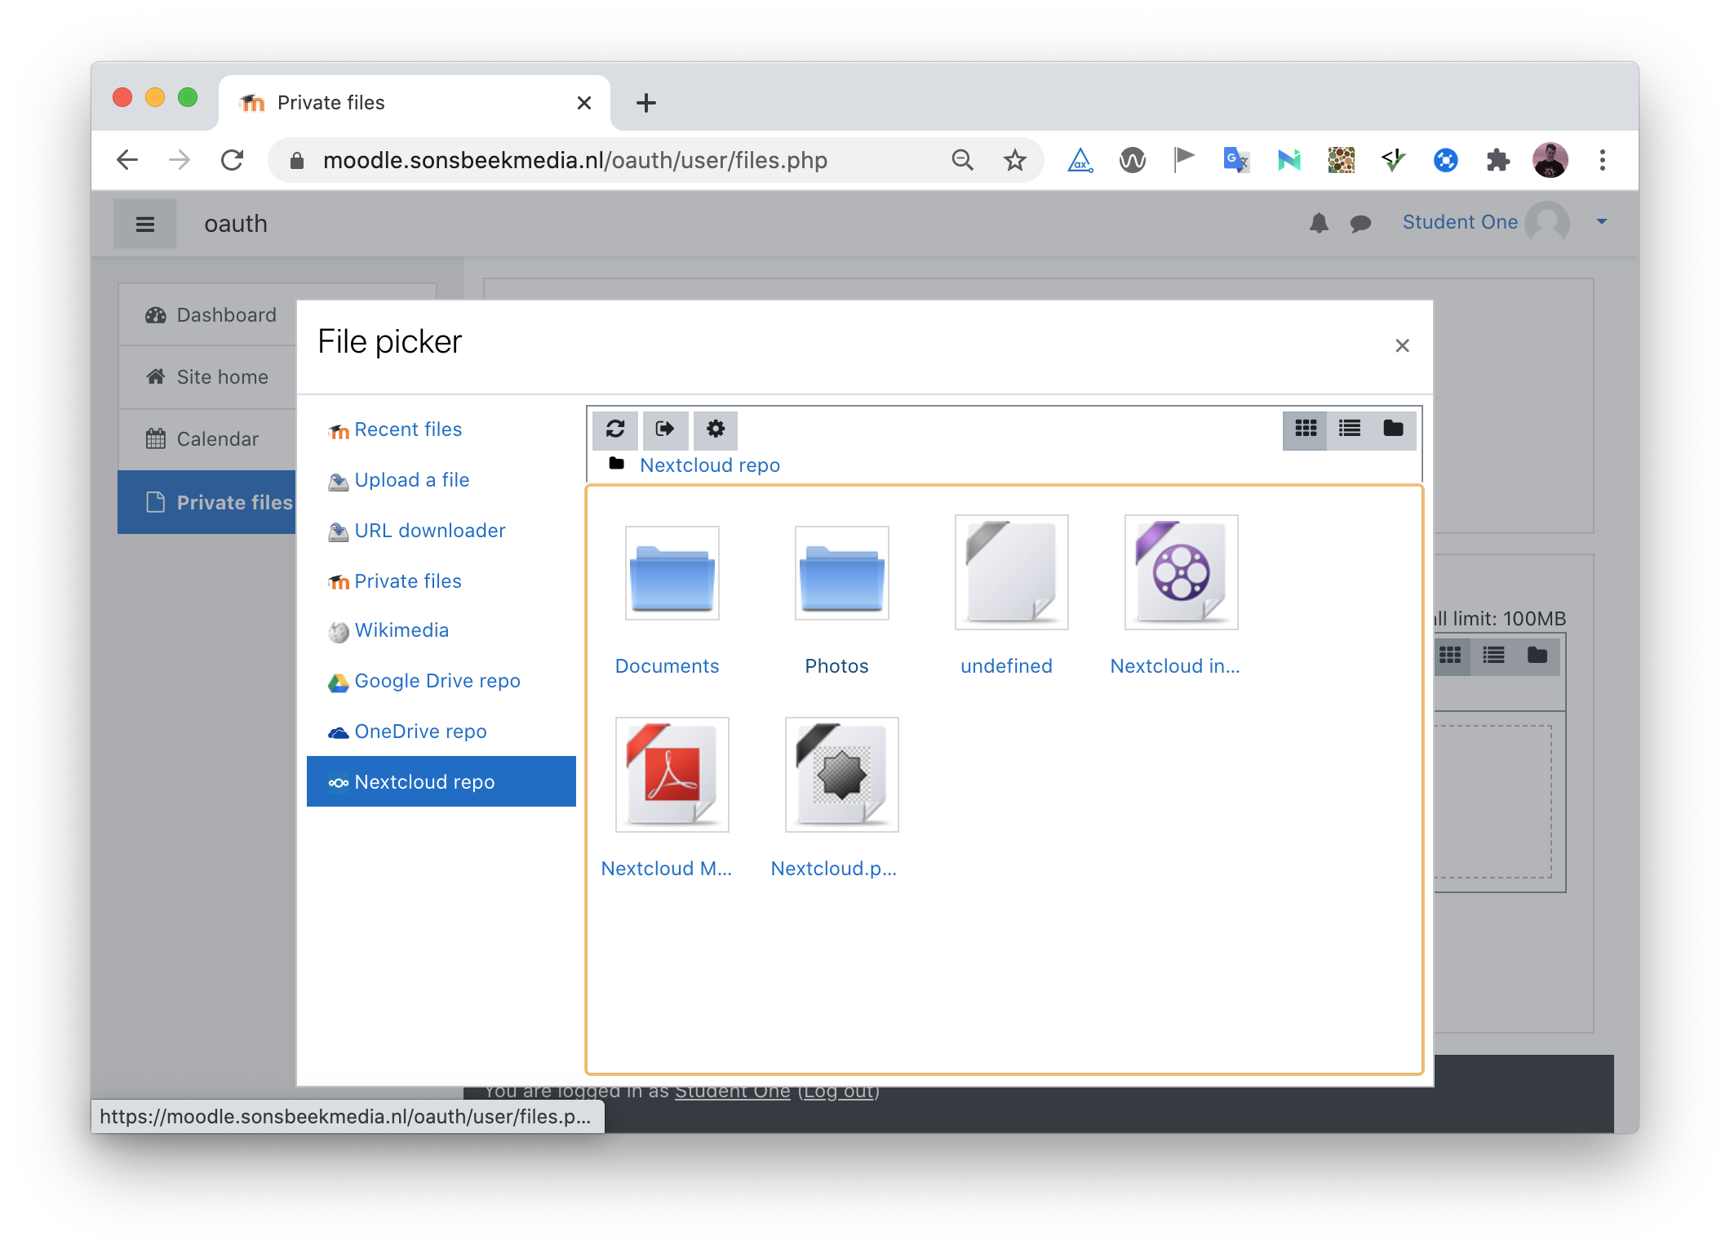Click the background file manager folder view icon

(1537, 656)
